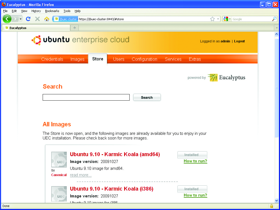Click the Home icon in toolbar

pyautogui.click(x=47, y=19)
